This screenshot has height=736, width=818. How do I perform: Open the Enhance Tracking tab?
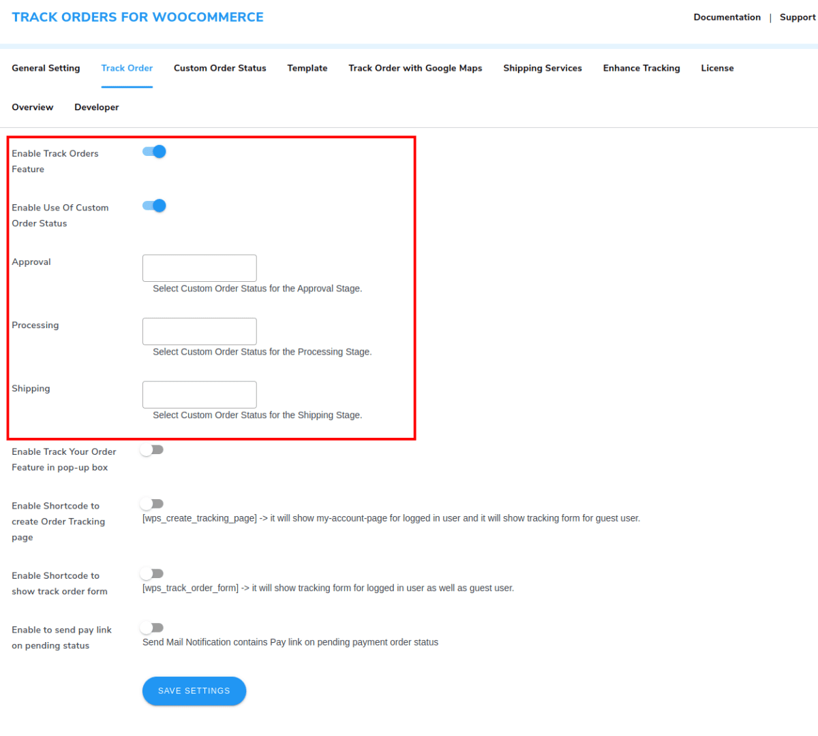(641, 68)
